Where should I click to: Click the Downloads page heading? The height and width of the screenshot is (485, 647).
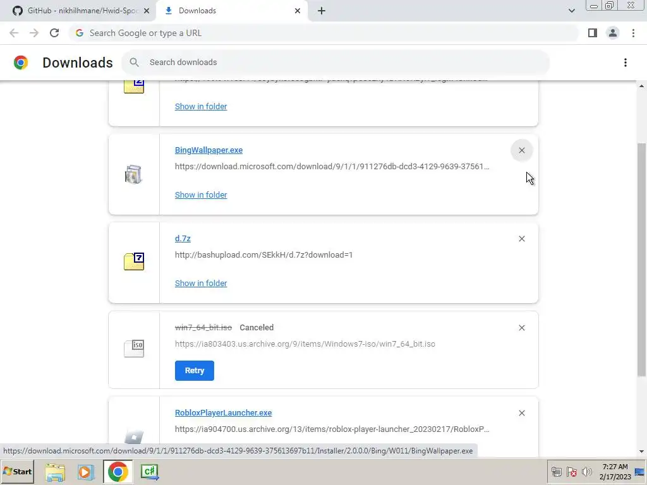[78, 63]
